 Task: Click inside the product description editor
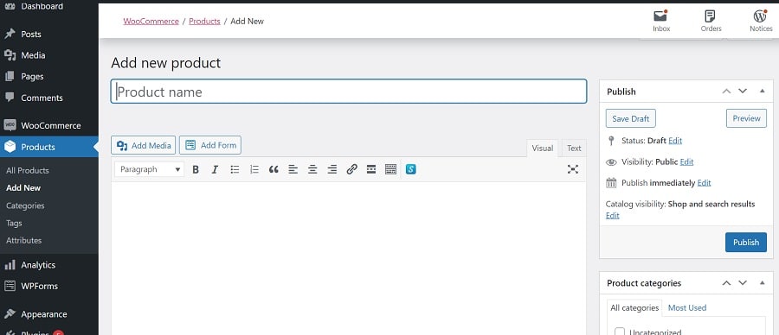[349, 257]
